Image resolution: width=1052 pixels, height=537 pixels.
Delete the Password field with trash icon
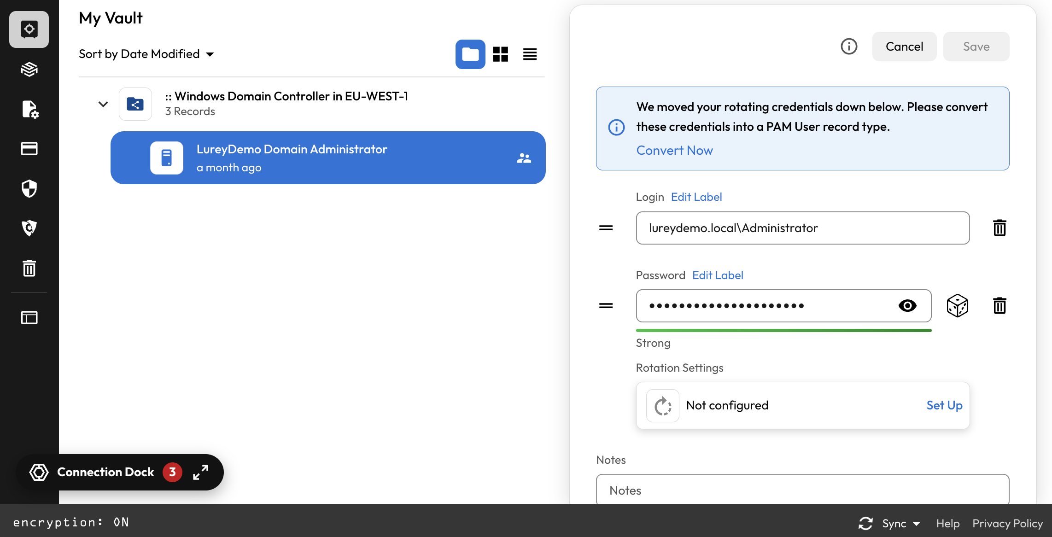pos(999,306)
